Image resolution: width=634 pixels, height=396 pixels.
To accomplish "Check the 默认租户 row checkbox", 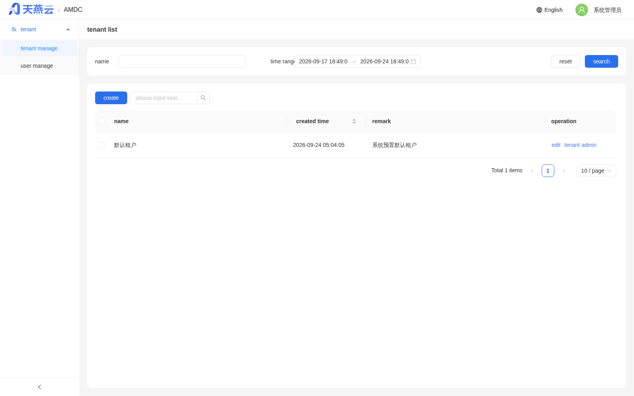I will pos(101,145).
